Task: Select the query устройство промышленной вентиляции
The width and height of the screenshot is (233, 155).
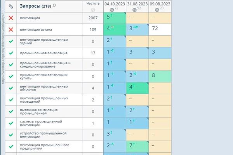Action: point(43,135)
